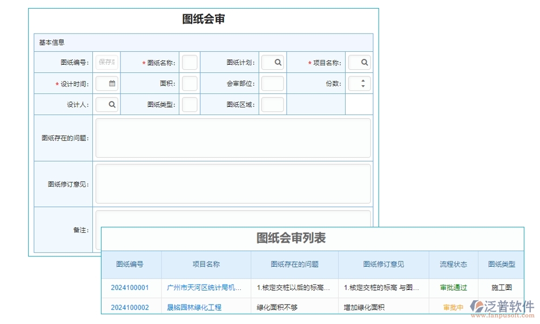Open drawing number 2024100002
This screenshot has width=540, height=324.
click(x=130, y=307)
